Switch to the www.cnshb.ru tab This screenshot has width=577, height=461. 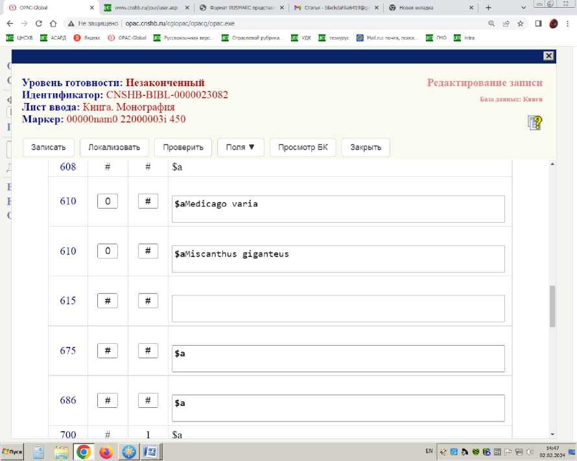click(x=146, y=8)
